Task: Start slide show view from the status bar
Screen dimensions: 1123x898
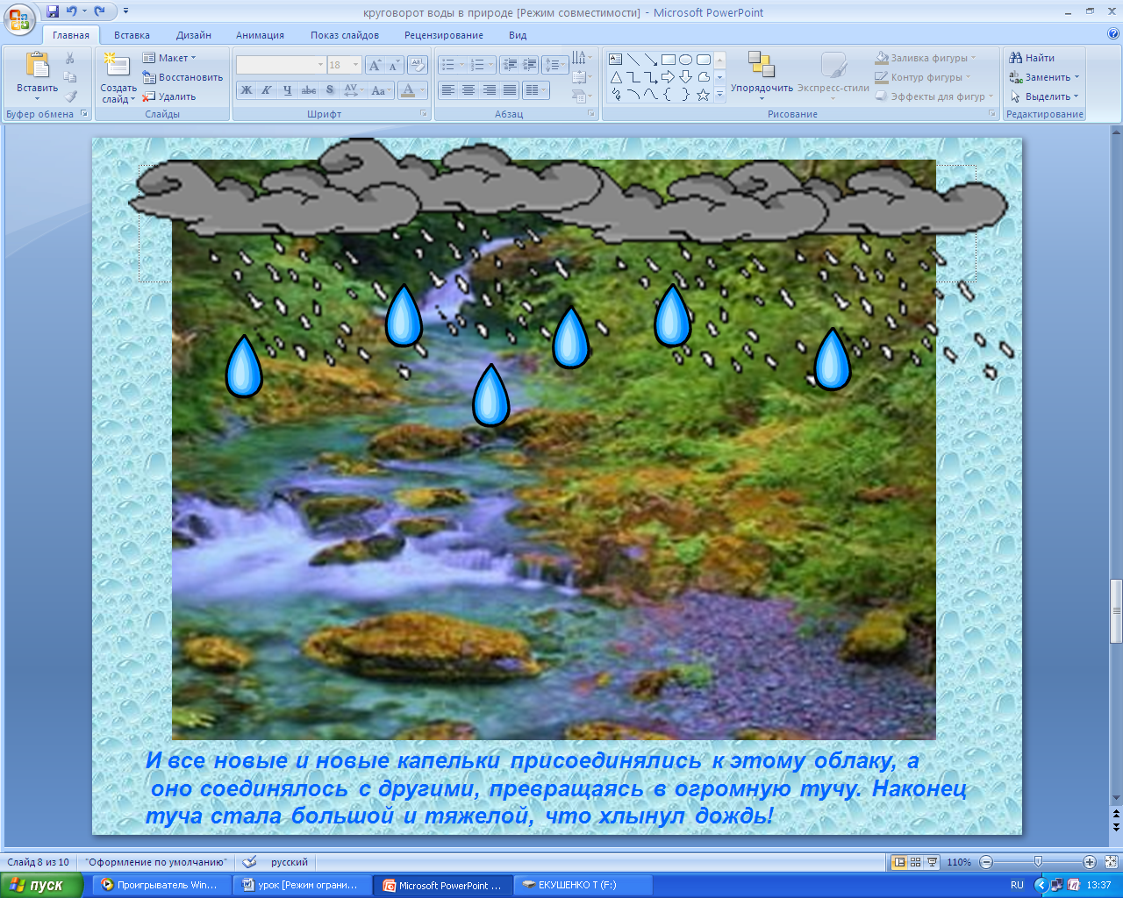Action: [x=932, y=862]
